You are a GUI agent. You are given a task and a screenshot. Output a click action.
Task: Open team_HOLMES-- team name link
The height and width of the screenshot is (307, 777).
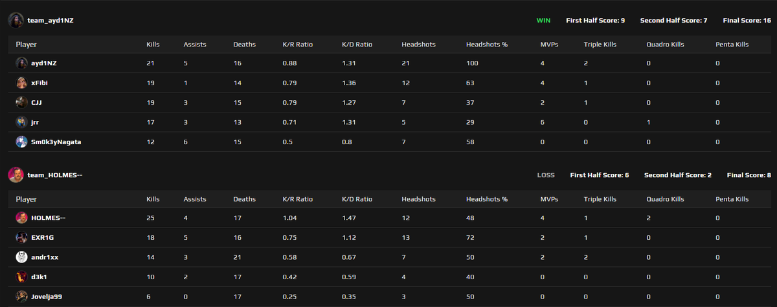coord(55,175)
